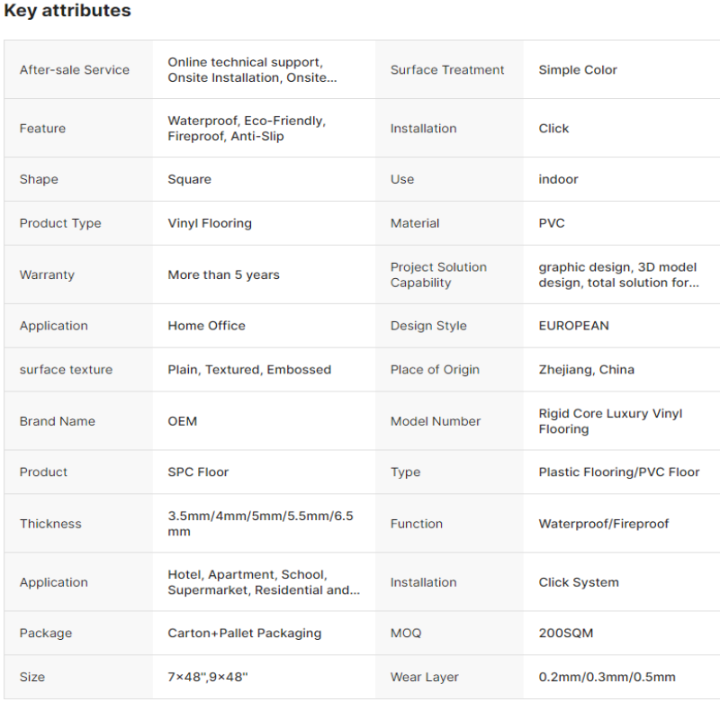This screenshot has height=720, width=720.
Task: Click truncated Hotel, Apartment application value
Action: (264, 582)
